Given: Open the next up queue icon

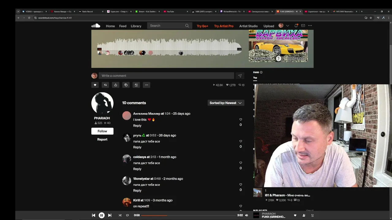Looking at the screenshot, I should point(312,215).
